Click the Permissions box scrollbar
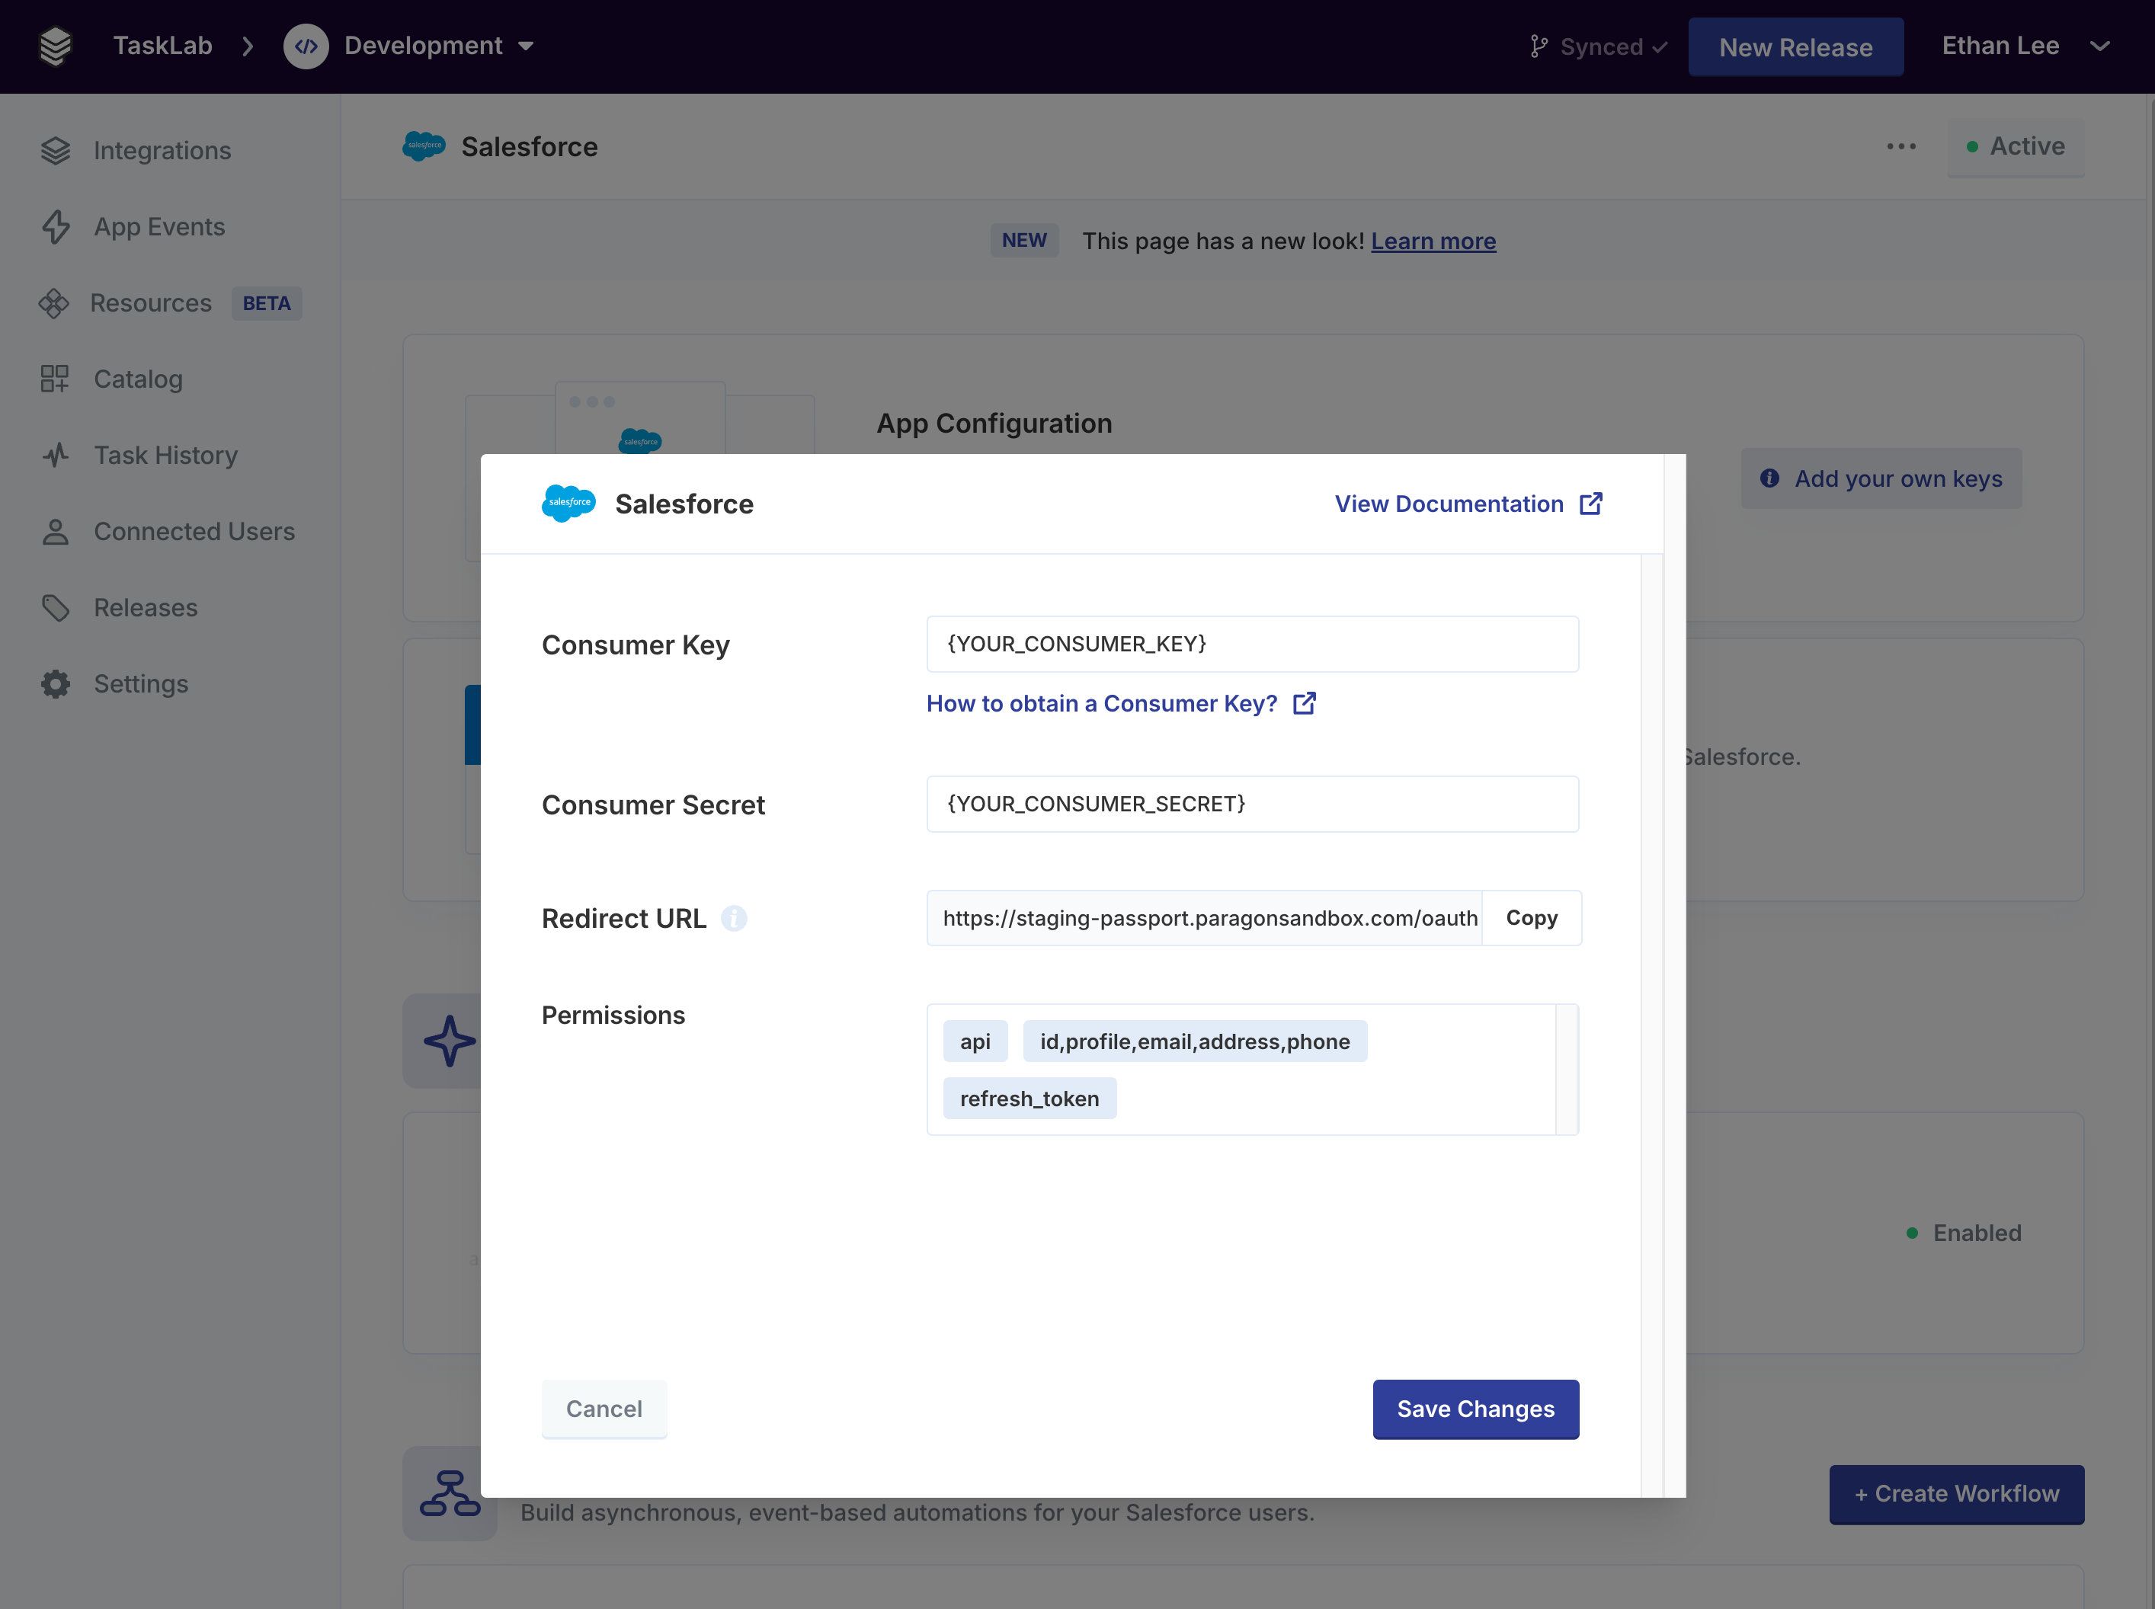The height and width of the screenshot is (1609, 2155). click(1567, 1070)
